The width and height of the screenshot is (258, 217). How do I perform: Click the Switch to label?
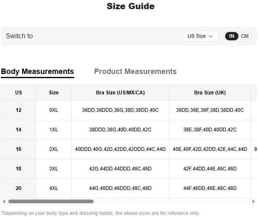click(x=20, y=36)
